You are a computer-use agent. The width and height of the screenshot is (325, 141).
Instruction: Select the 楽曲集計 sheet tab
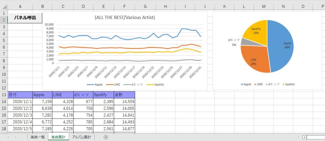pos(58,137)
